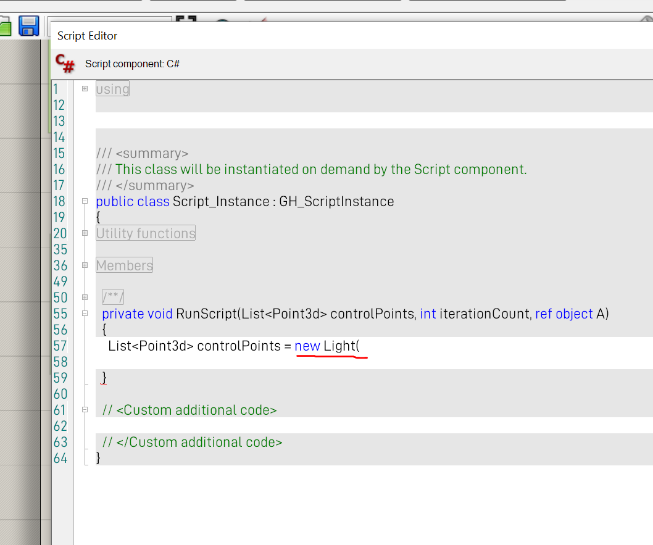Click the empty line 62 in custom code
This screenshot has width=653, height=545.
coord(375,426)
